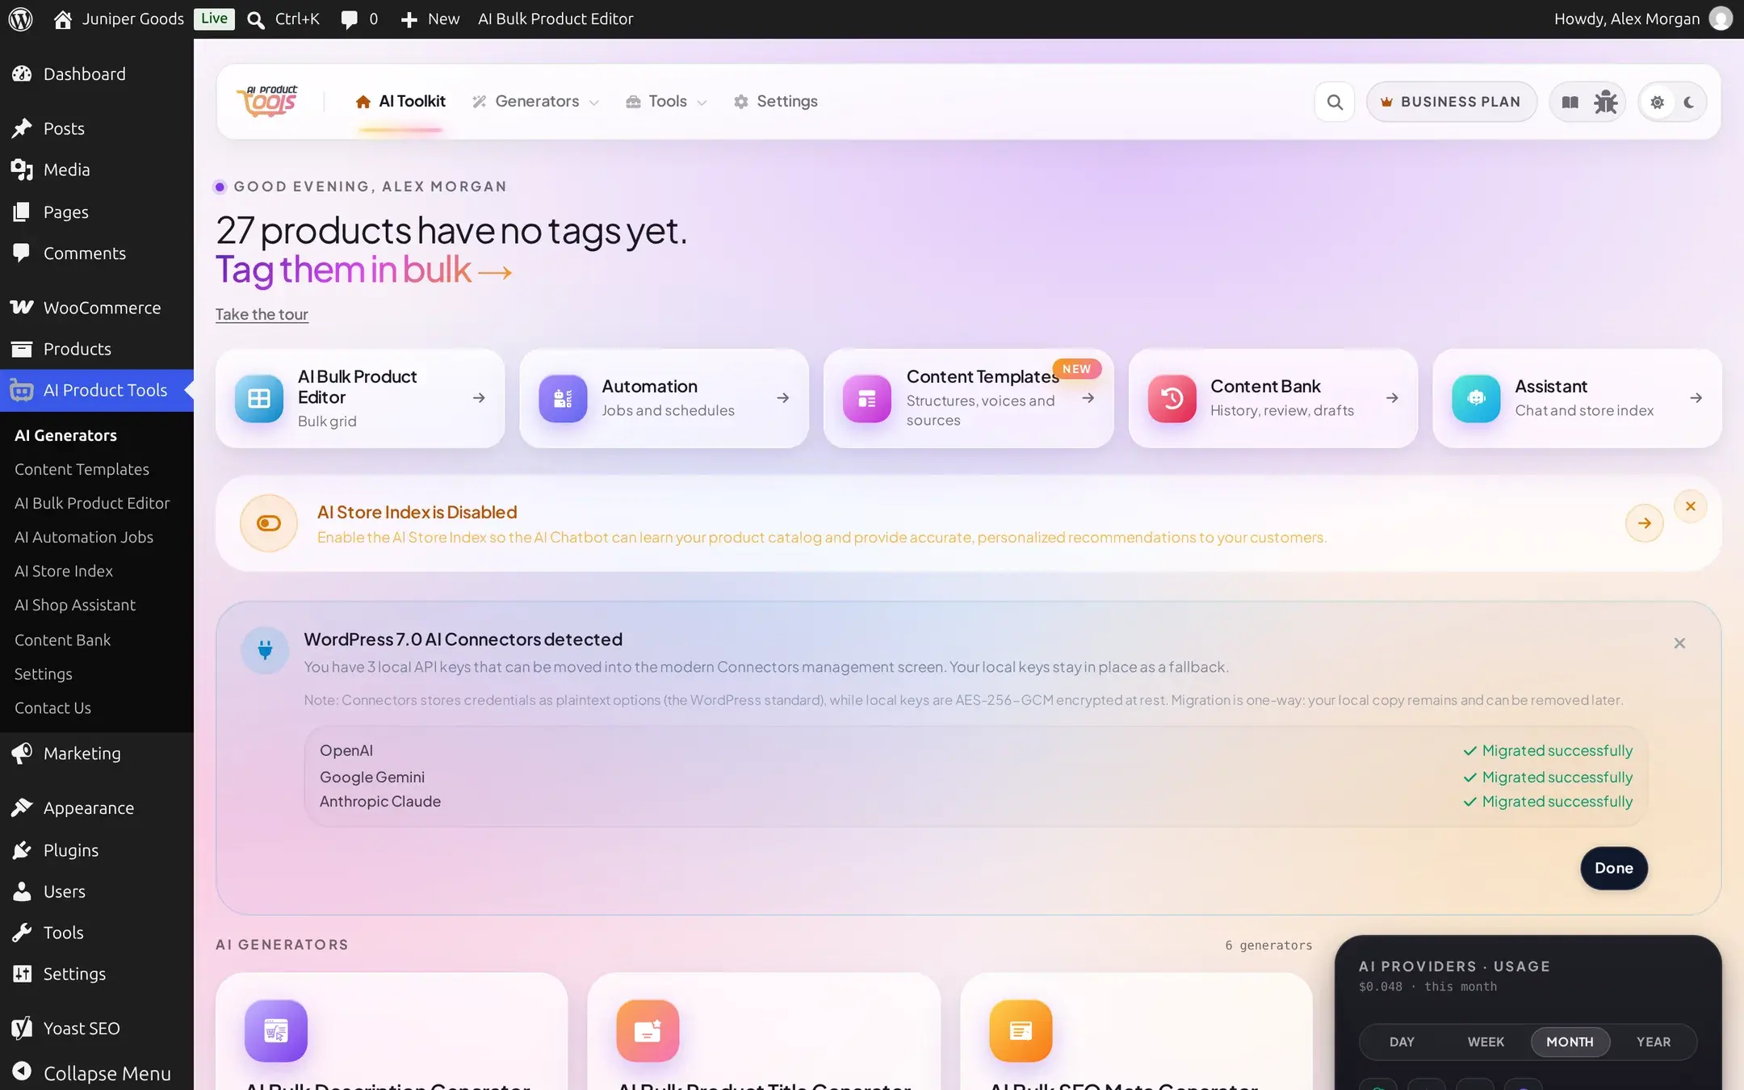Click the Done button

pyautogui.click(x=1613, y=868)
